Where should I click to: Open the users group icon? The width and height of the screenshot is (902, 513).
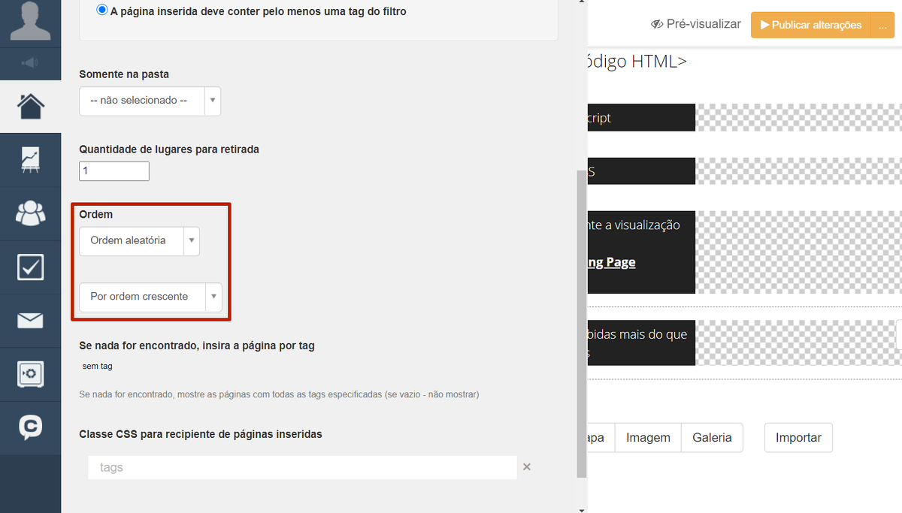pos(30,213)
